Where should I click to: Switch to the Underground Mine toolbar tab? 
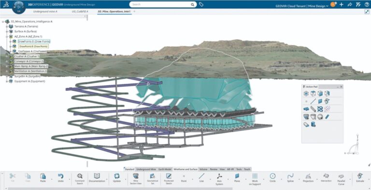[146, 169]
